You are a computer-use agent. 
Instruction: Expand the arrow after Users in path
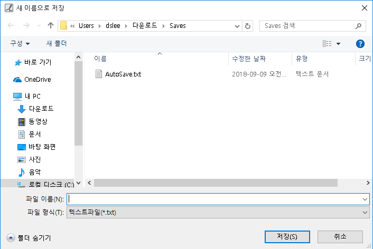[x=100, y=26]
